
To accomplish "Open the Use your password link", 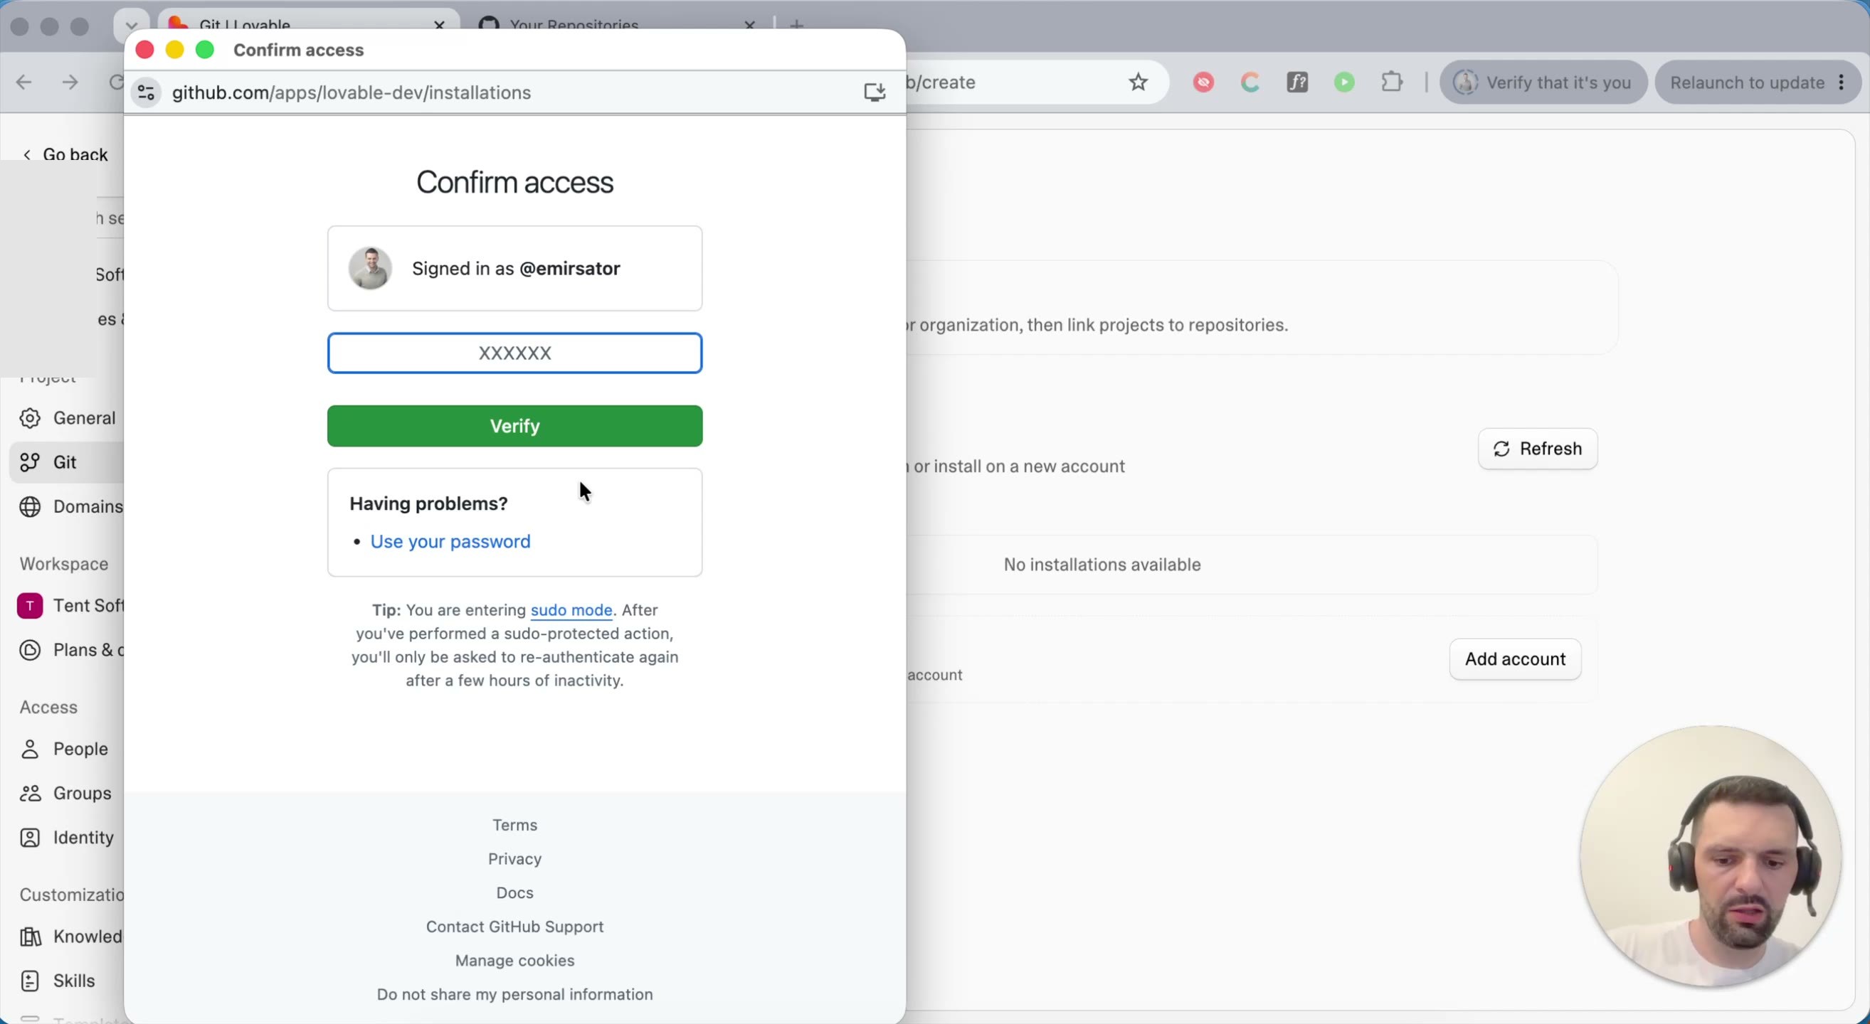I will tap(450, 541).
